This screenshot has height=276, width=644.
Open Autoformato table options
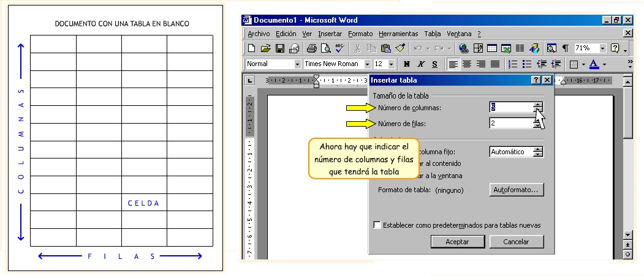tap(517, 190)
